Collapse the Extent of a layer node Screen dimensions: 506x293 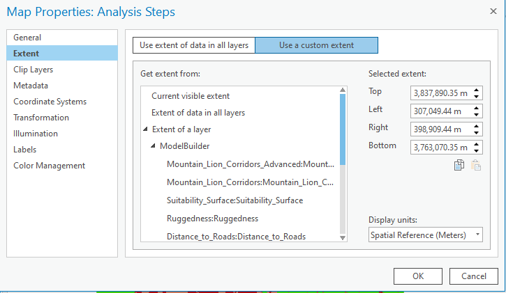[x=145, y=129]
